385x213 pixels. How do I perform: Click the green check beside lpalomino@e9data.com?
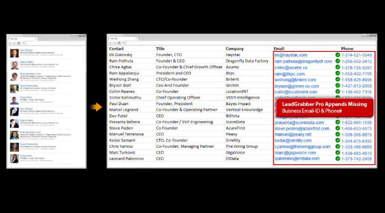[338, 158]
